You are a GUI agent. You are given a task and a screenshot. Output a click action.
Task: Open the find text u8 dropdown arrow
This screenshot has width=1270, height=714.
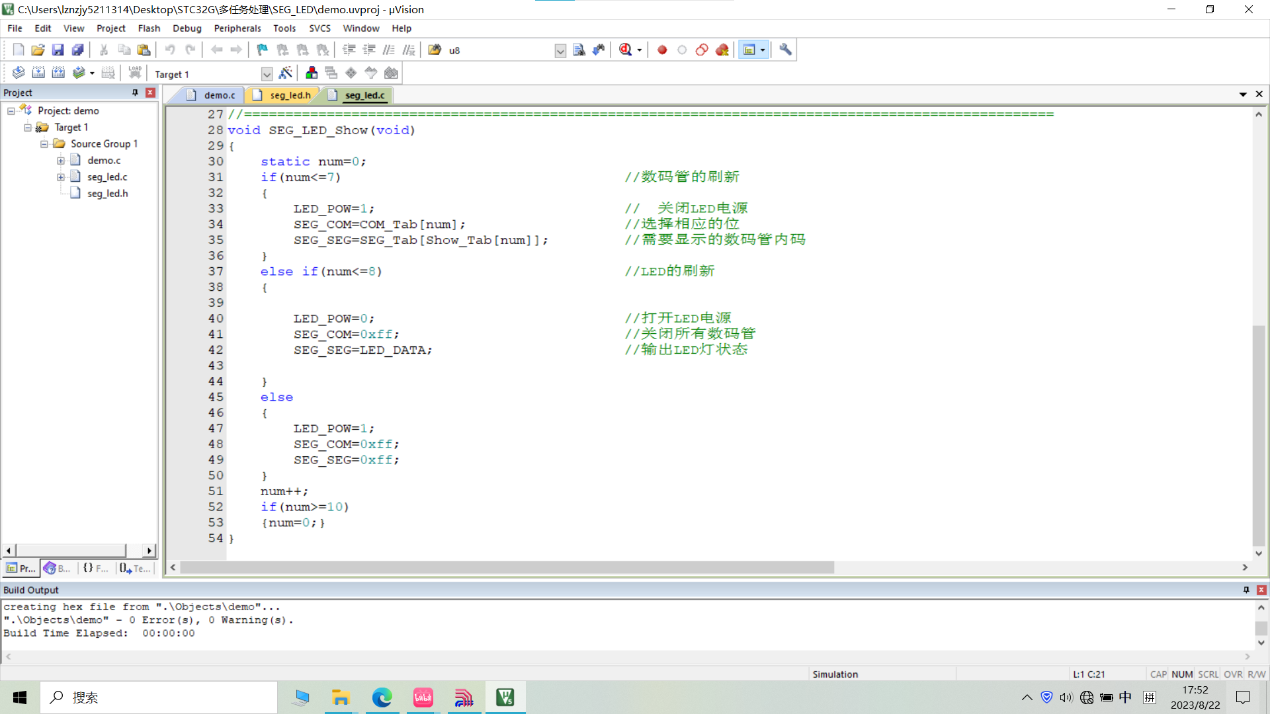pos(560,51)
